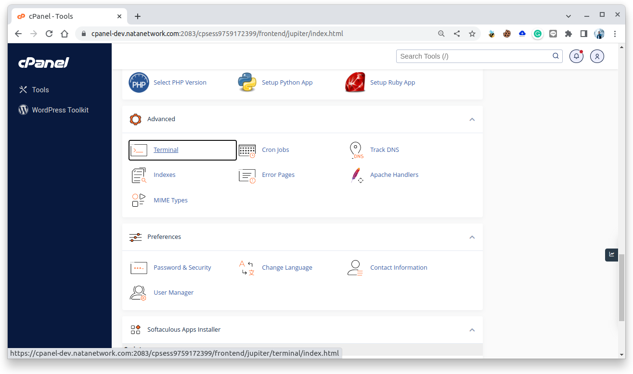Image resolution: width=633 pixels, height=374 pixels.
Task: Click the MIME Types shapes icon
Action: click(x=139, y=200)
